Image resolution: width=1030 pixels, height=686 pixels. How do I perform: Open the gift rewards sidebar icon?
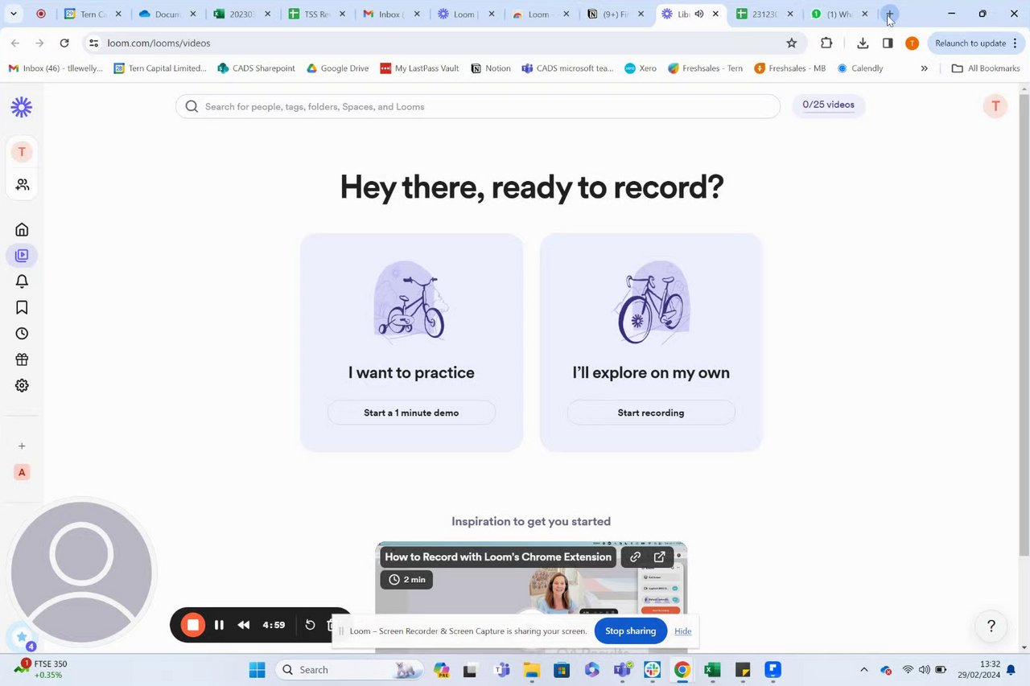click(22, 359)
